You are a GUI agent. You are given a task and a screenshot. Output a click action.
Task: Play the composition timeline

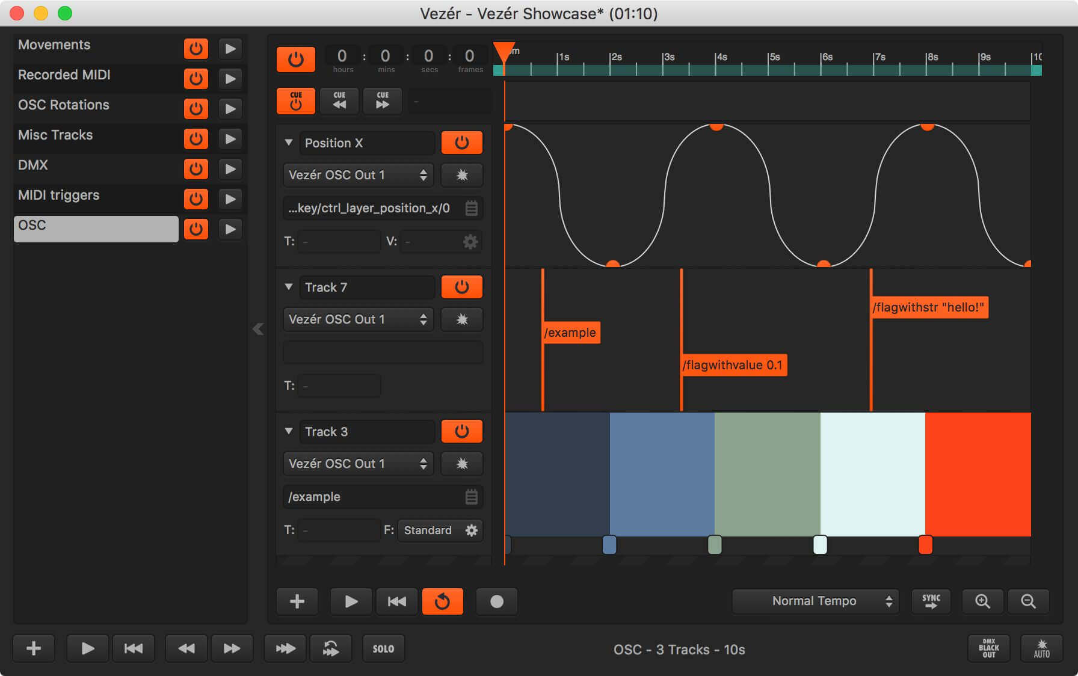351,601
